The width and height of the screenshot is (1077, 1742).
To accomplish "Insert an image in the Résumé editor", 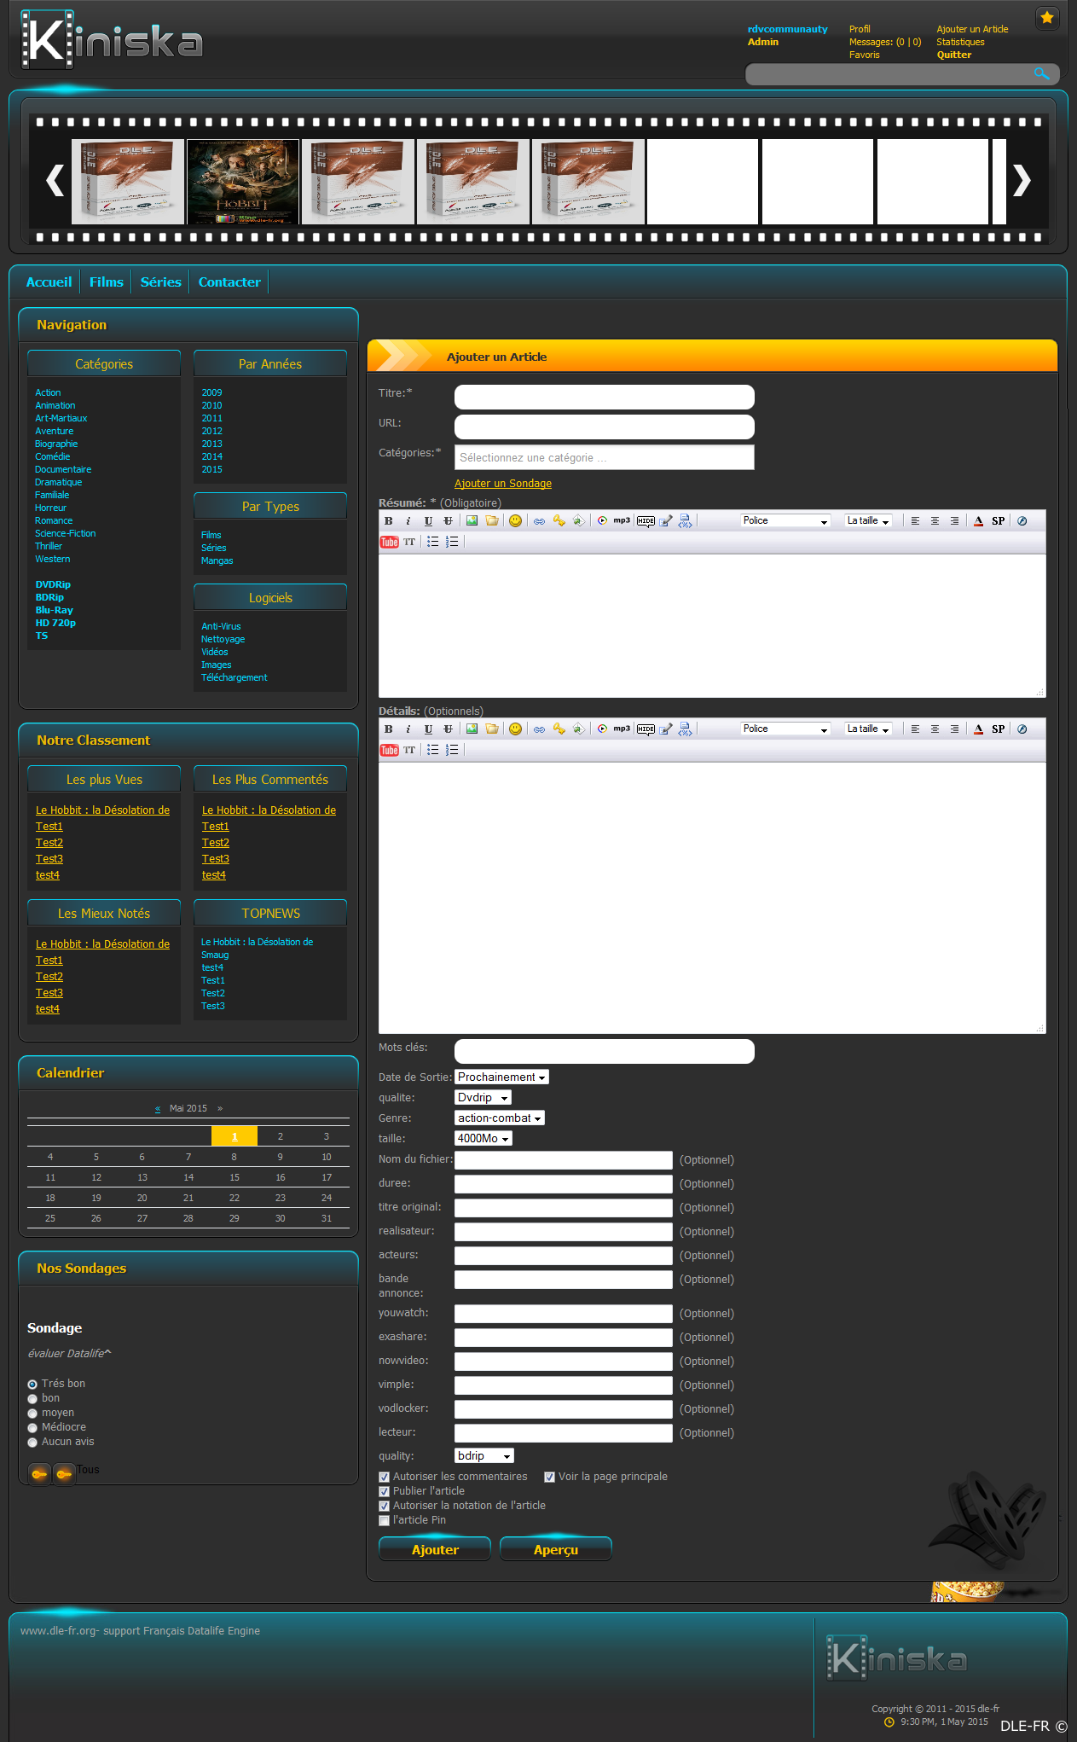I will [x=472, y=521].
